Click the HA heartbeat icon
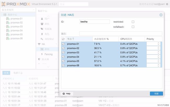This screenshot has height=107, width=170. tap(39, 44)
